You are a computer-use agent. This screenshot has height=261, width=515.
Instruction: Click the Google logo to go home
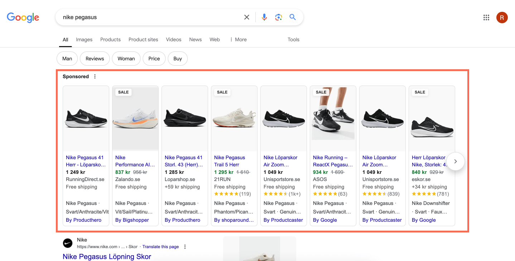23,17
